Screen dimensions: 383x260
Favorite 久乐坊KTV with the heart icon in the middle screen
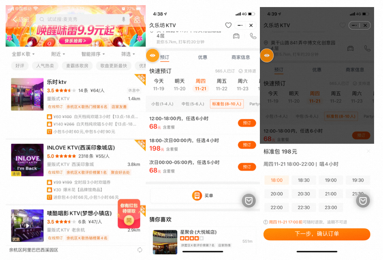pyautogui.click(x=228, y=25)
